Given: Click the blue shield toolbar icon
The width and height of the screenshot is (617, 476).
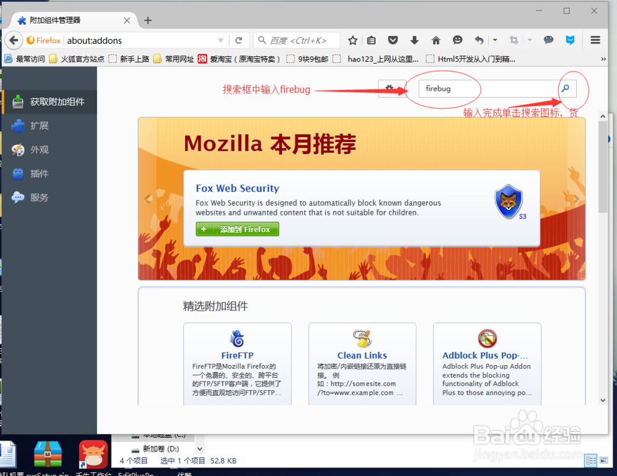Looking at the screenshot, I should click(569, 40).
